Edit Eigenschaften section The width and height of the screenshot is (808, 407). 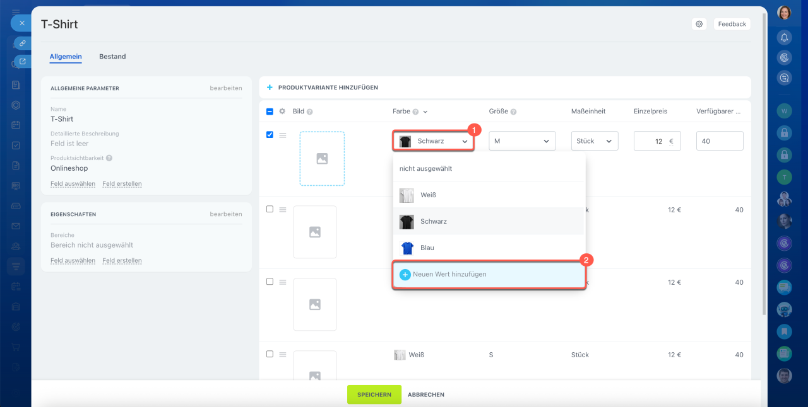coord(226,214)
